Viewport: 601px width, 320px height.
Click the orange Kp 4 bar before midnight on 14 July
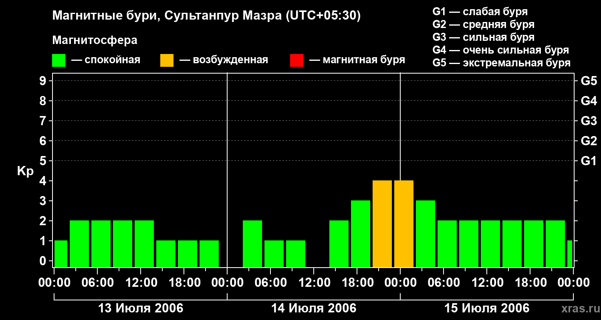[x=382, y=224]
